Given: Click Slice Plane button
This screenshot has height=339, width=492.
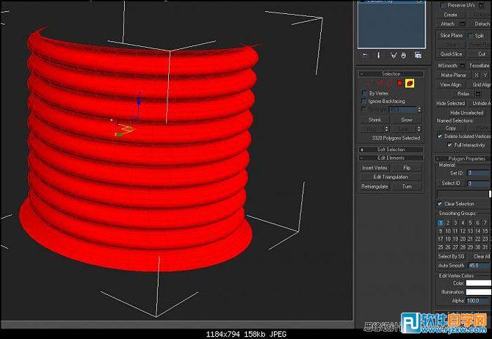Looking at the screenshot, I should click(x=451, y=35).
